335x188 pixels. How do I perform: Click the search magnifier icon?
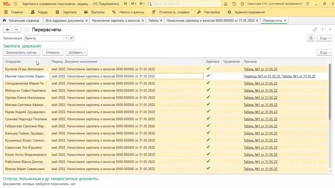pyautogui.click(x=150, y=4)
